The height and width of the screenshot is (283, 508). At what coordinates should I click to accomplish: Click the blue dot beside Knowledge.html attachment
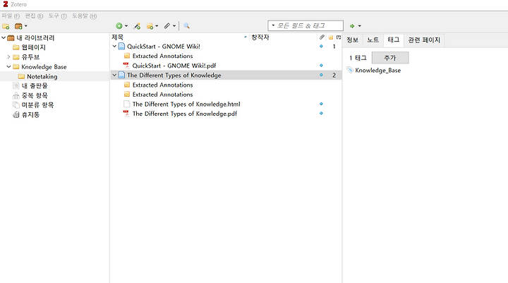[x=321, y=104]
